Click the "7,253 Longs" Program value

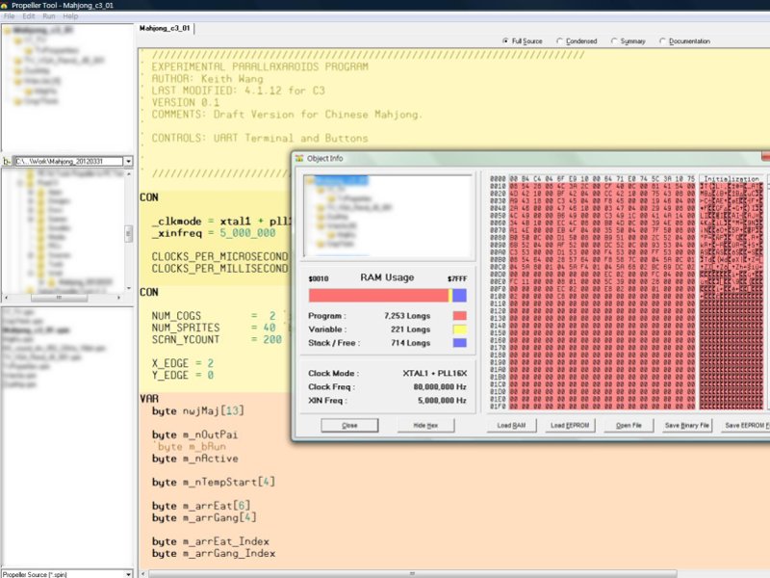click(407, 316)
